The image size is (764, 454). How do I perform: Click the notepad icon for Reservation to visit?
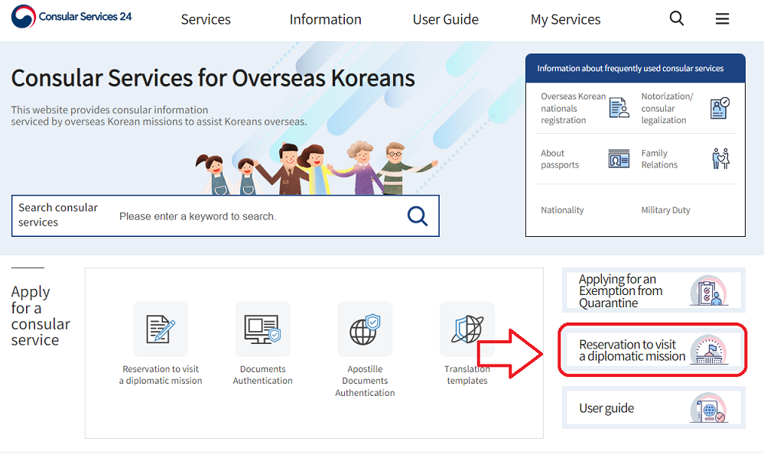(161, 329)
